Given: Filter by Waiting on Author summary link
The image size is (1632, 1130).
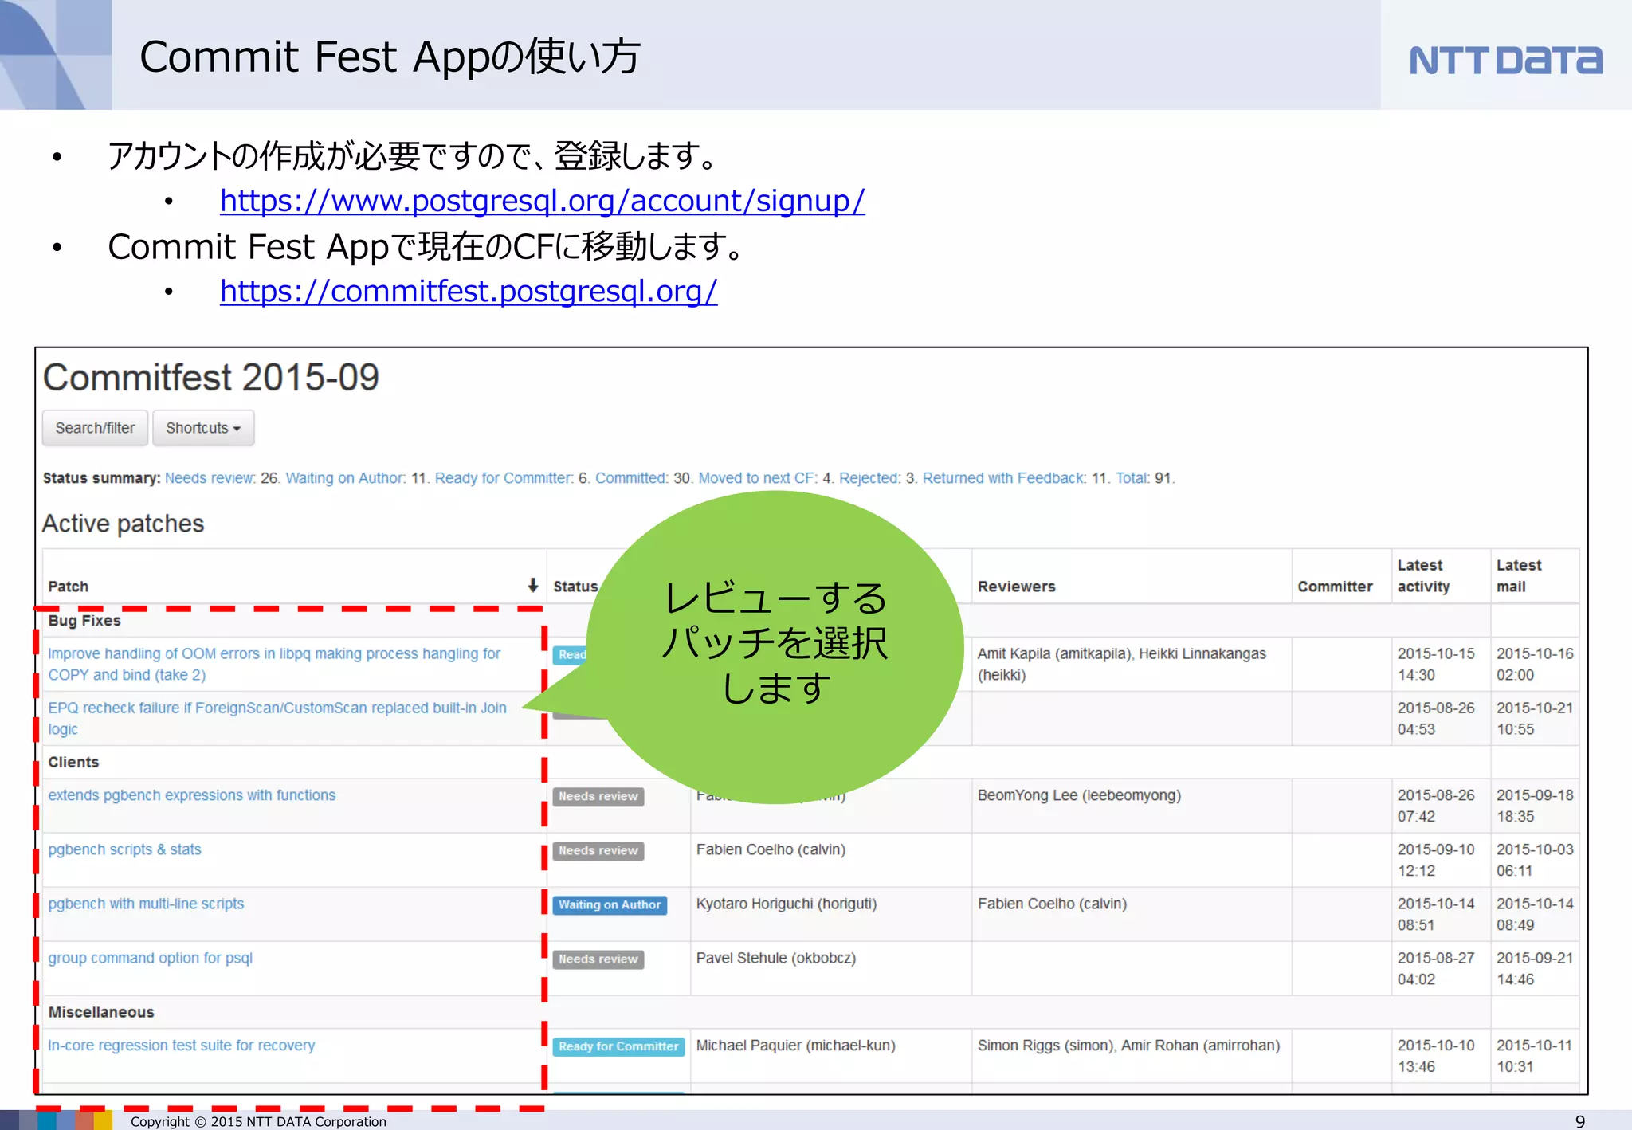Looking at the screenshot, I should click(x=346, y=478).
